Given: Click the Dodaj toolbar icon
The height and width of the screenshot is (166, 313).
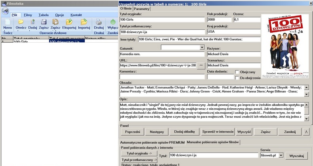Looking at the screenshot, I should pos(32,22).
